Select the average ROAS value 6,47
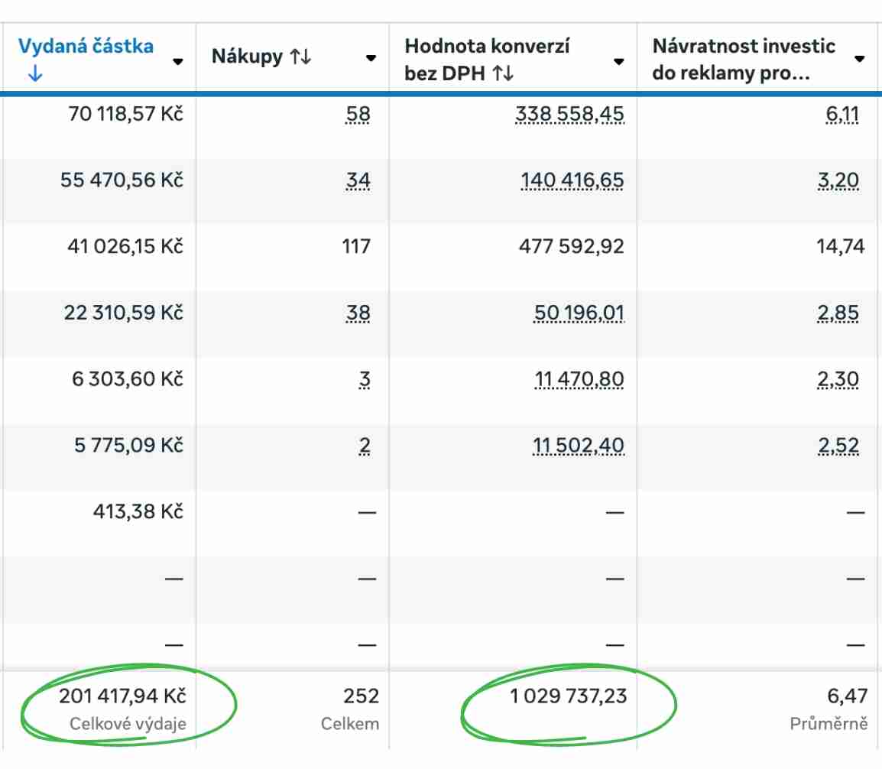This screenshot has height=769, width=882. [847, 696]
